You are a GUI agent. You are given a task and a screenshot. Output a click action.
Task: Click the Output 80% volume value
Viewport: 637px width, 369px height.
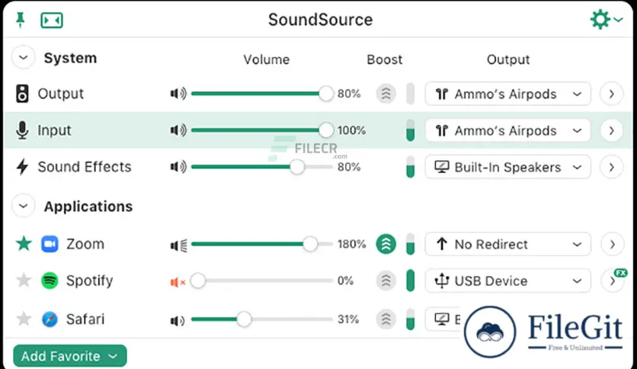click(x=349, y=94)
